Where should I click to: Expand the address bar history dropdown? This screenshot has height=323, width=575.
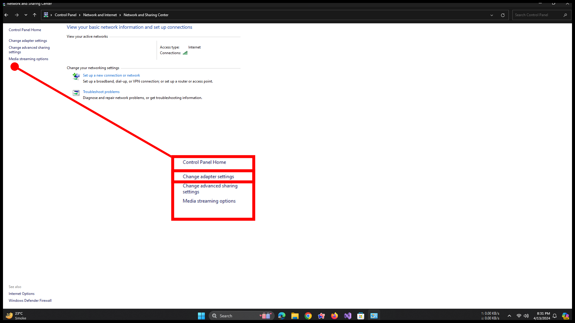pos(491,15)
